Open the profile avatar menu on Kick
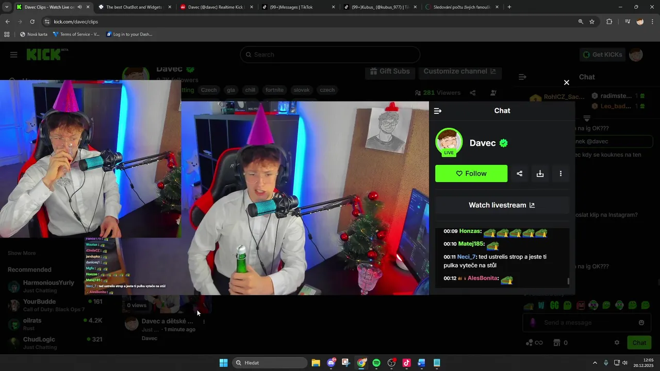The height and width of the screenshot is (371, 660). (636, 55)
